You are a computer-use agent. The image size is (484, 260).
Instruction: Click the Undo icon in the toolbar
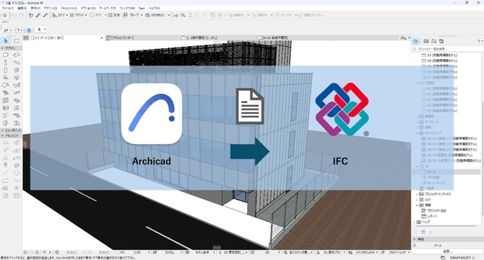click(x=14, y=15)
